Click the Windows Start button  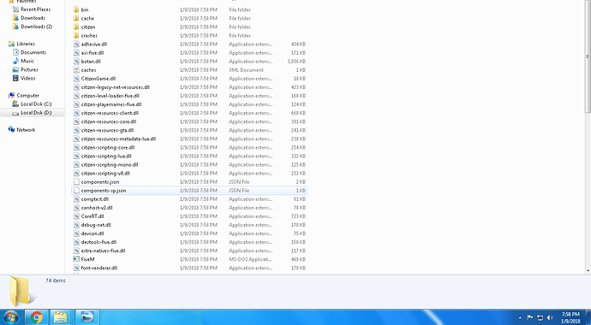pos(10,317)
